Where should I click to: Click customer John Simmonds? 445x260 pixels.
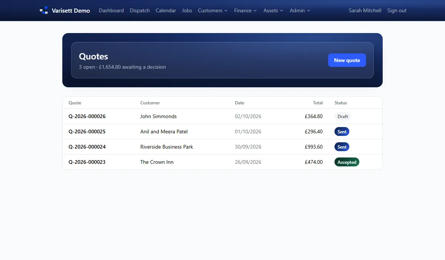tap(158, 116)
